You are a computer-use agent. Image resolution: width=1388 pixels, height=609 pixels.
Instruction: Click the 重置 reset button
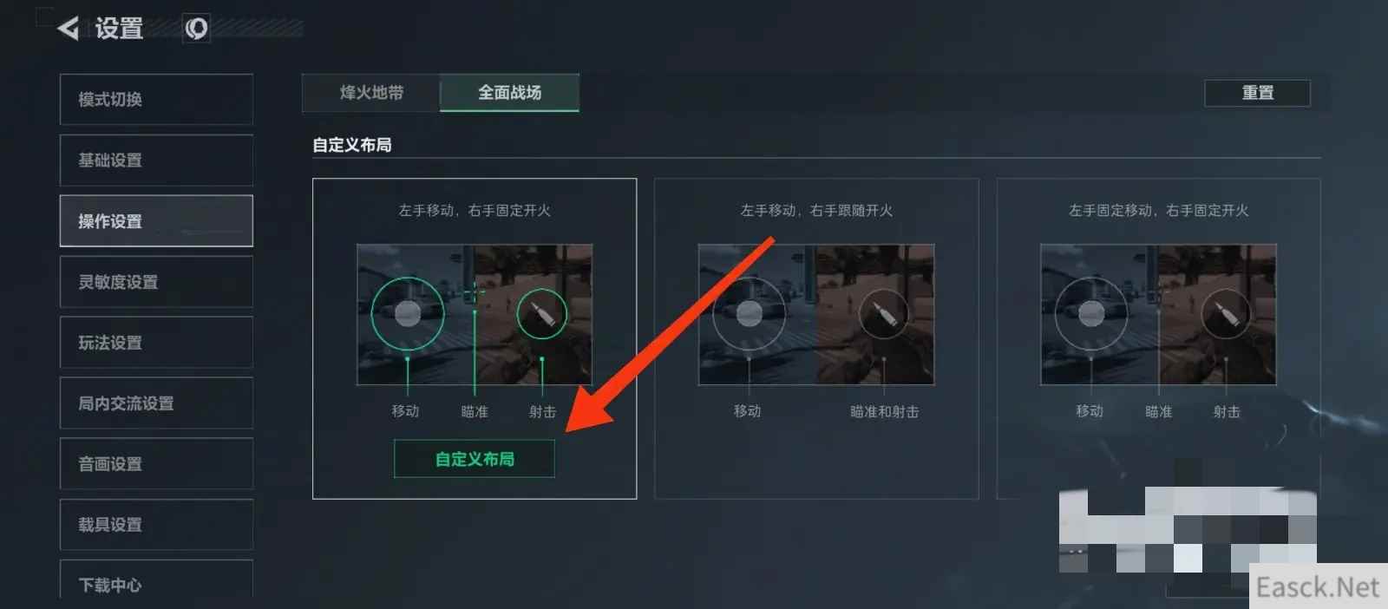point(1257,93)
